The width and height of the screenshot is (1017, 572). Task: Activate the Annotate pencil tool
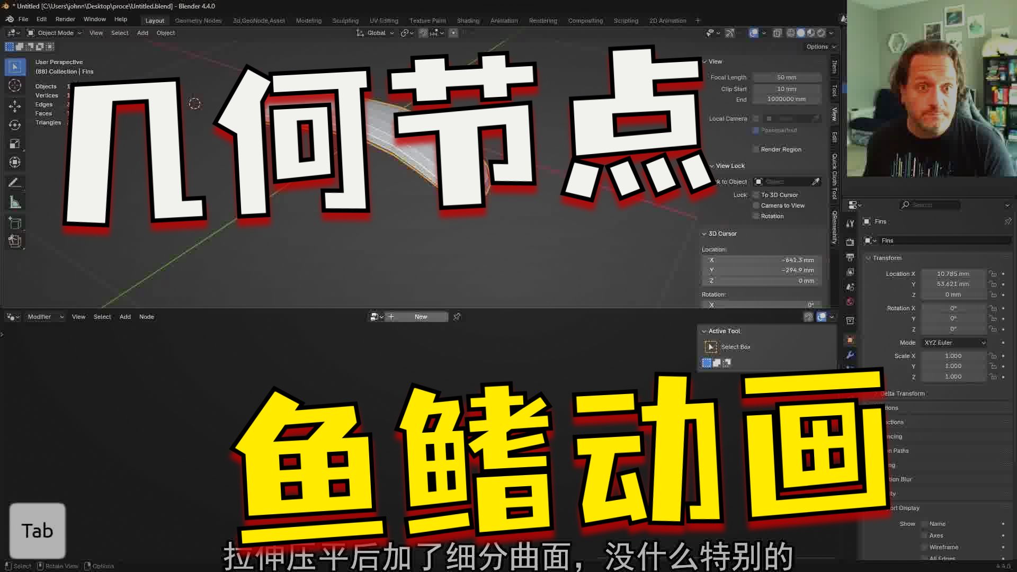[x=15, y=183]
